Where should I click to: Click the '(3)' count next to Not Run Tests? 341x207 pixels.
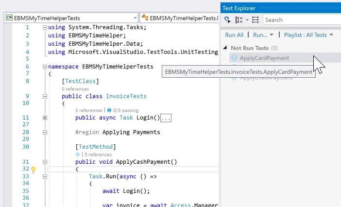274,48
